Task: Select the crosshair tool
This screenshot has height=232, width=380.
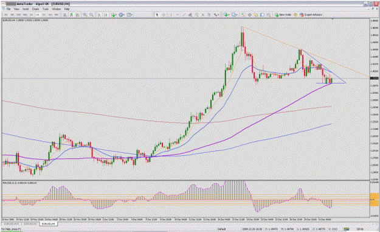Action: pos(164,15)
